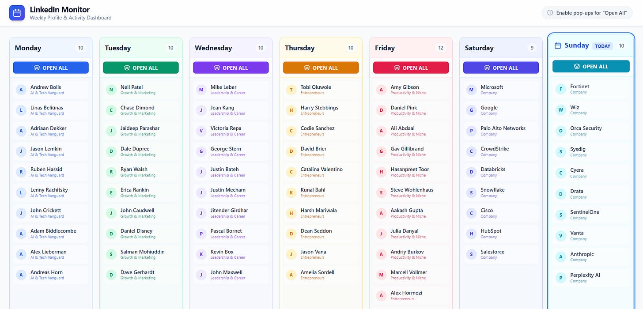Open all Tuesday profiles
This screenshot has width=643, height=309.
pos(141,68)
